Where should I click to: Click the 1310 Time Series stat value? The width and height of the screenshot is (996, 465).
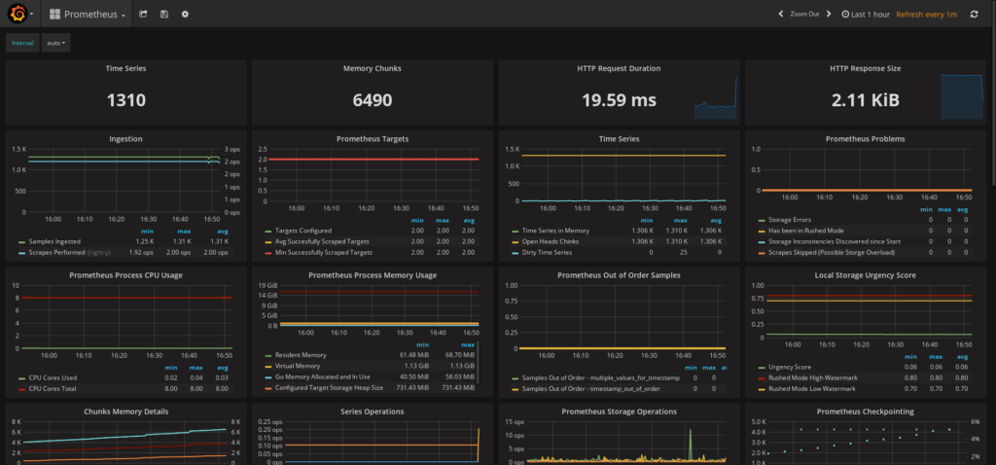(125, 100)
